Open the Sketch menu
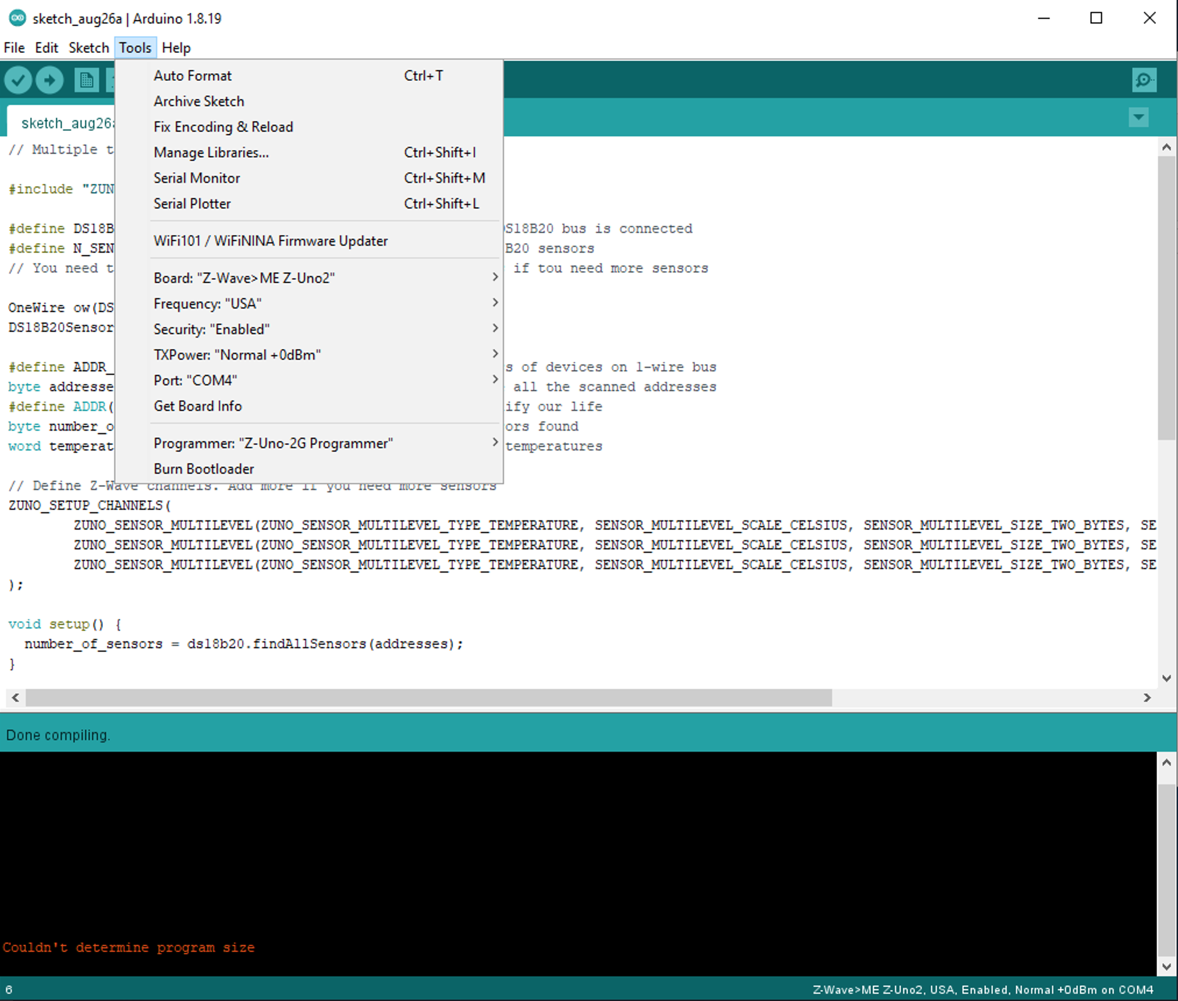The height and width of the screenshot is (1001, 1178). pyautogui.click(x=88, y=48)
